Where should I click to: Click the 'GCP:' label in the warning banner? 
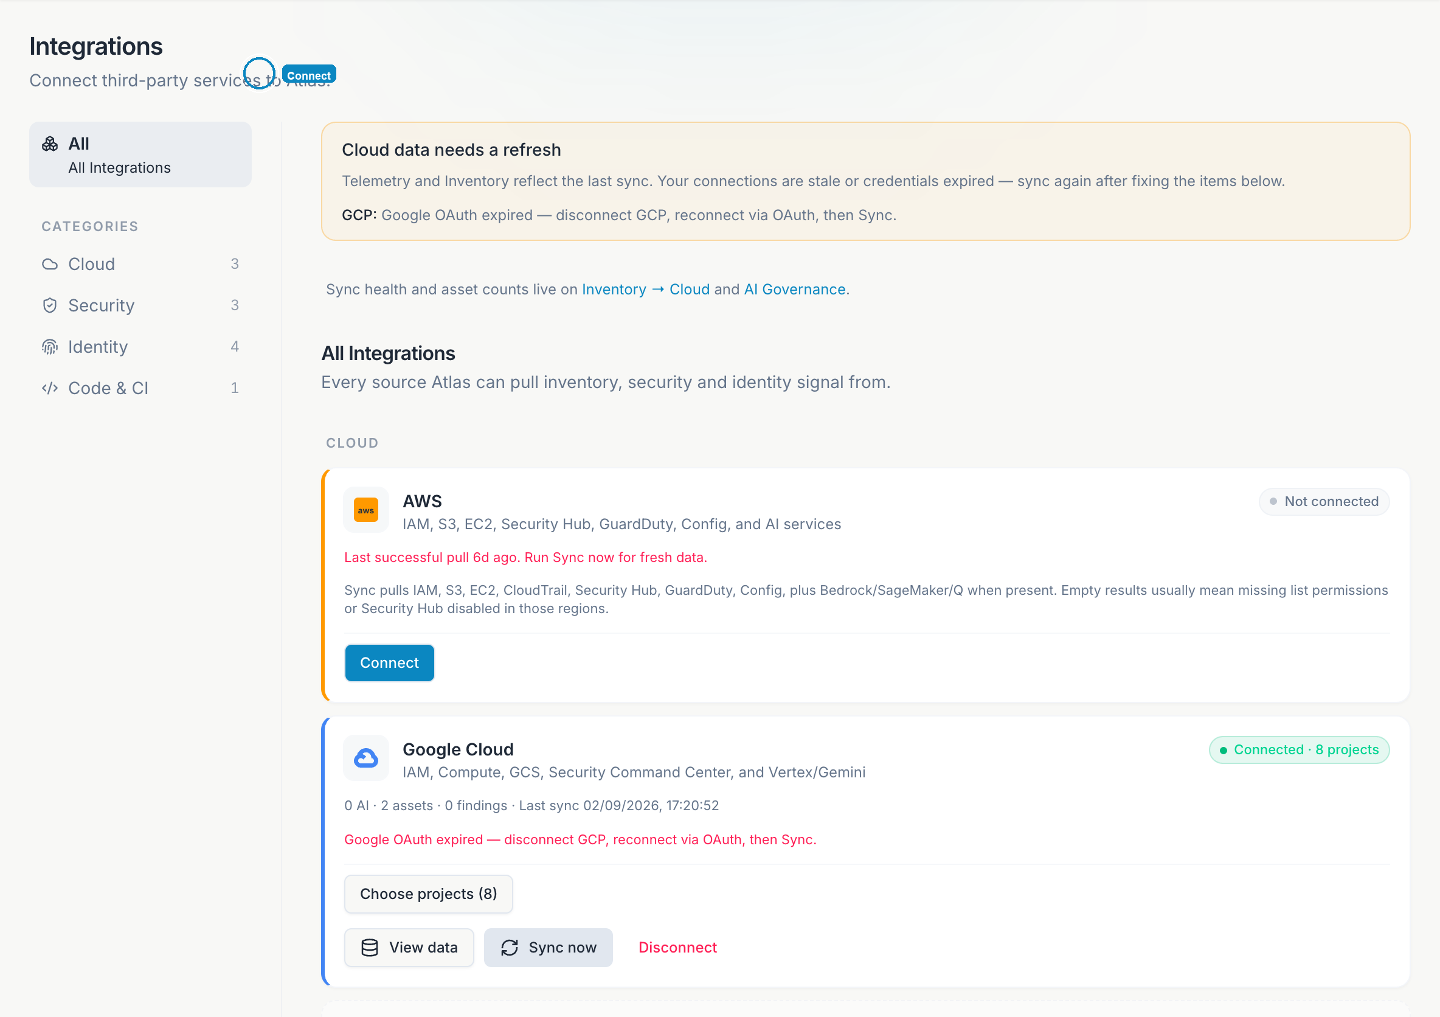pyautogui.click(x=359, y=215)
